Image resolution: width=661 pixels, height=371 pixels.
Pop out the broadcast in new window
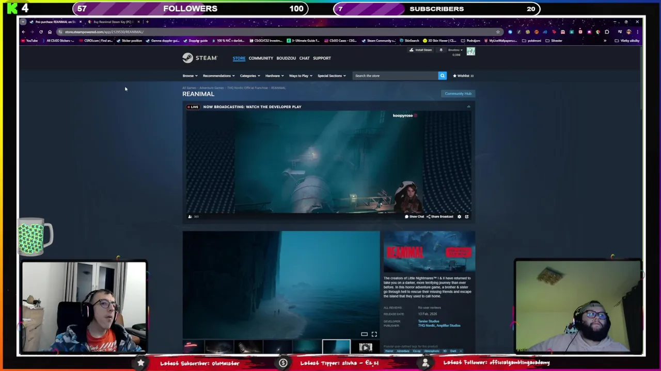(466, 216)
